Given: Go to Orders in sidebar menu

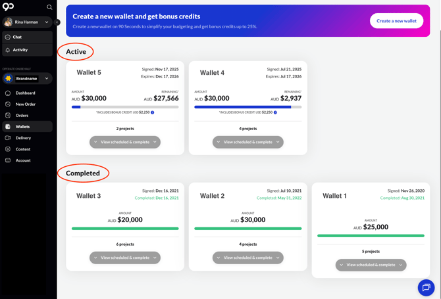Looking at the screenshot, I should click(x=22, y=116).
